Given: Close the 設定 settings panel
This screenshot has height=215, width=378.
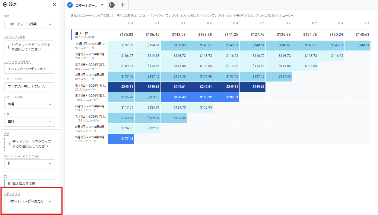Looking at the screenshot, I should [55, 5].
